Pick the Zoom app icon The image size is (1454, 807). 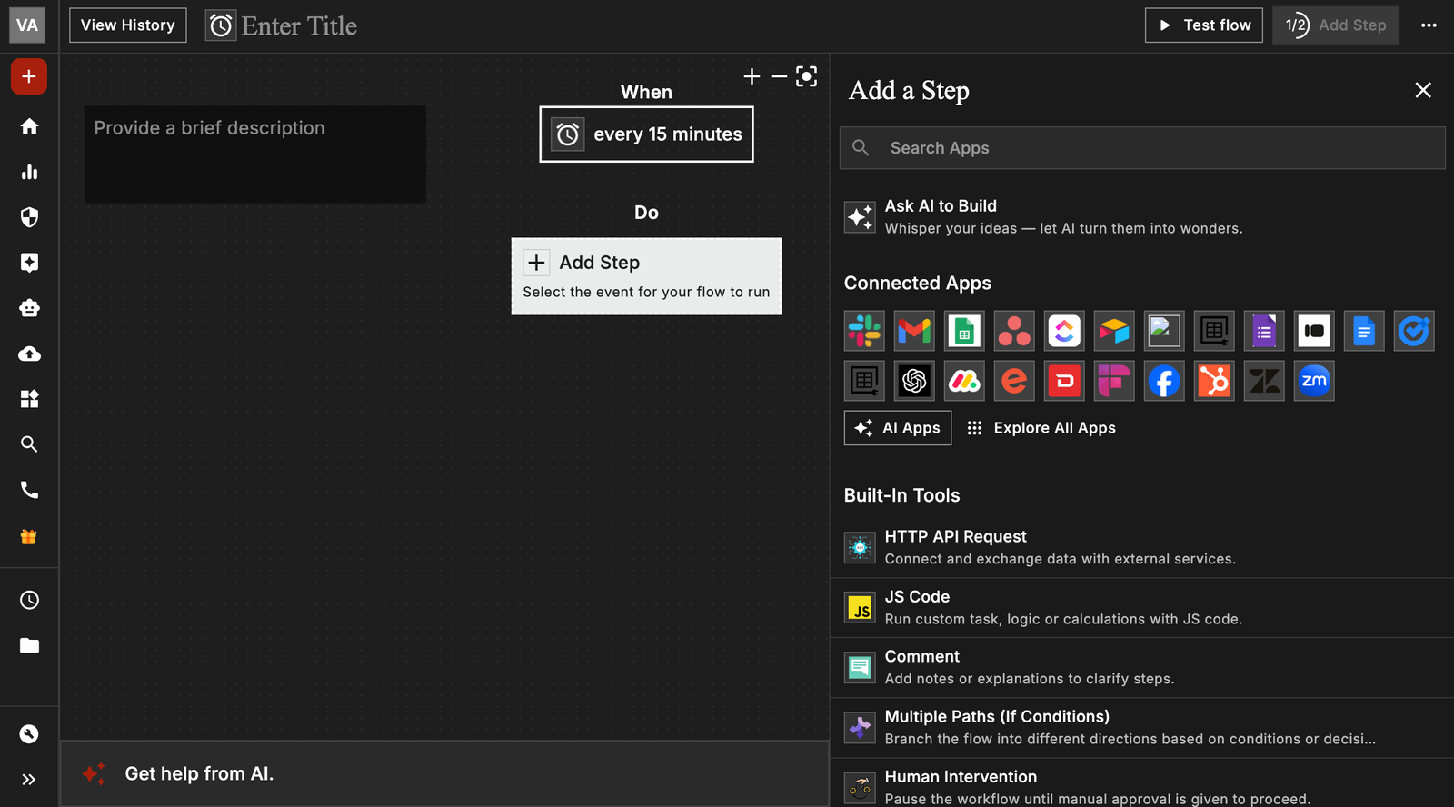(x=1314, y=381)
